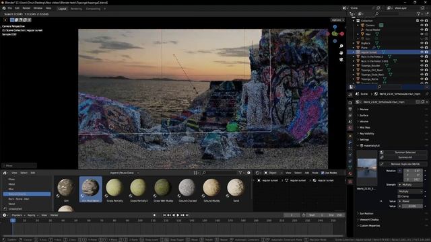Click the Scene icon in top bar
Image resolution: width=431 pixels, height=242 pixels.
345,8
